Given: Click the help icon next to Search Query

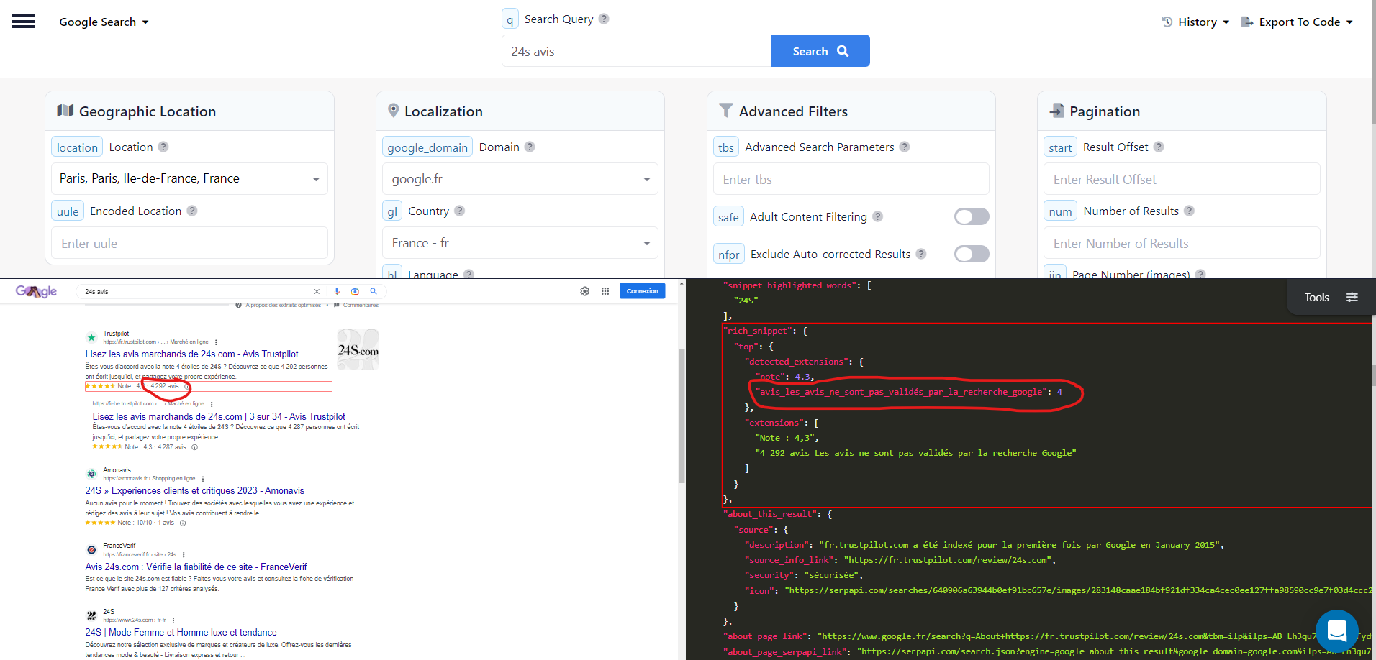Looking at the screenshot, I should click(603, 18).
